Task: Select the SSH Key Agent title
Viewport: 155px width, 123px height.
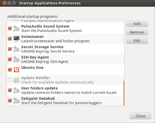Action: coord(35,57)
